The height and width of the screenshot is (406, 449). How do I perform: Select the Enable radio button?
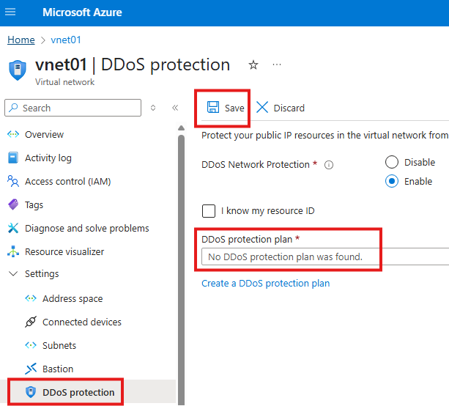pyautogui.click(x=391, y=181)
